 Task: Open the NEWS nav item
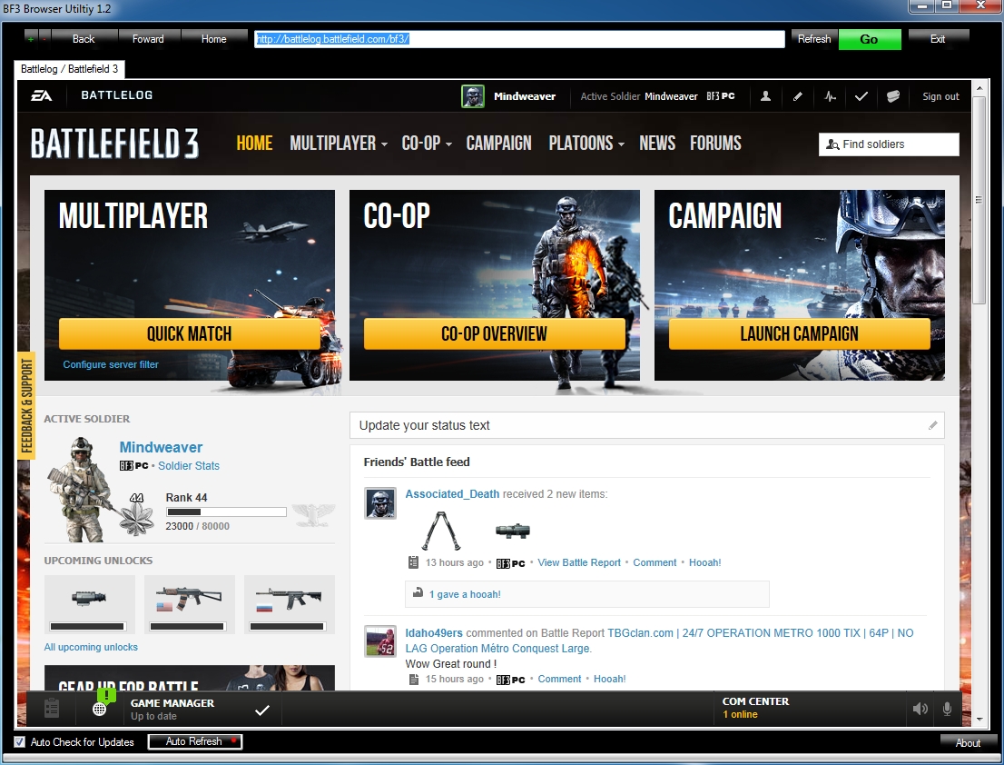[x=657, y=143]
